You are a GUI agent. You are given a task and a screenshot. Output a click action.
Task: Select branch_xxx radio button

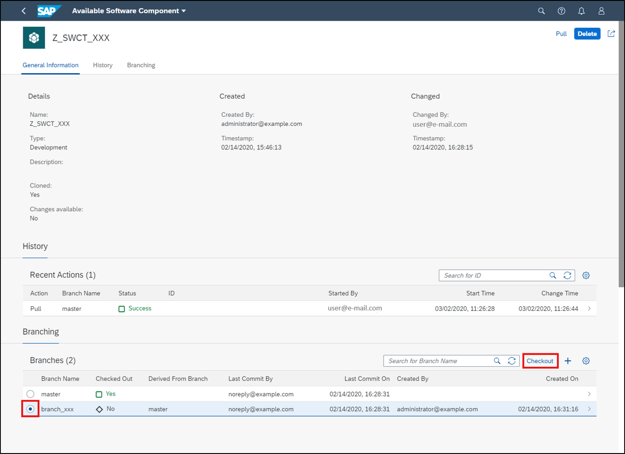pyautogui.click(x=30, y=409)
